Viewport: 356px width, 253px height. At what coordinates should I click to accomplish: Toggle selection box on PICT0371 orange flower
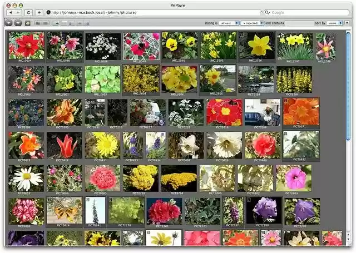[286, 101]
